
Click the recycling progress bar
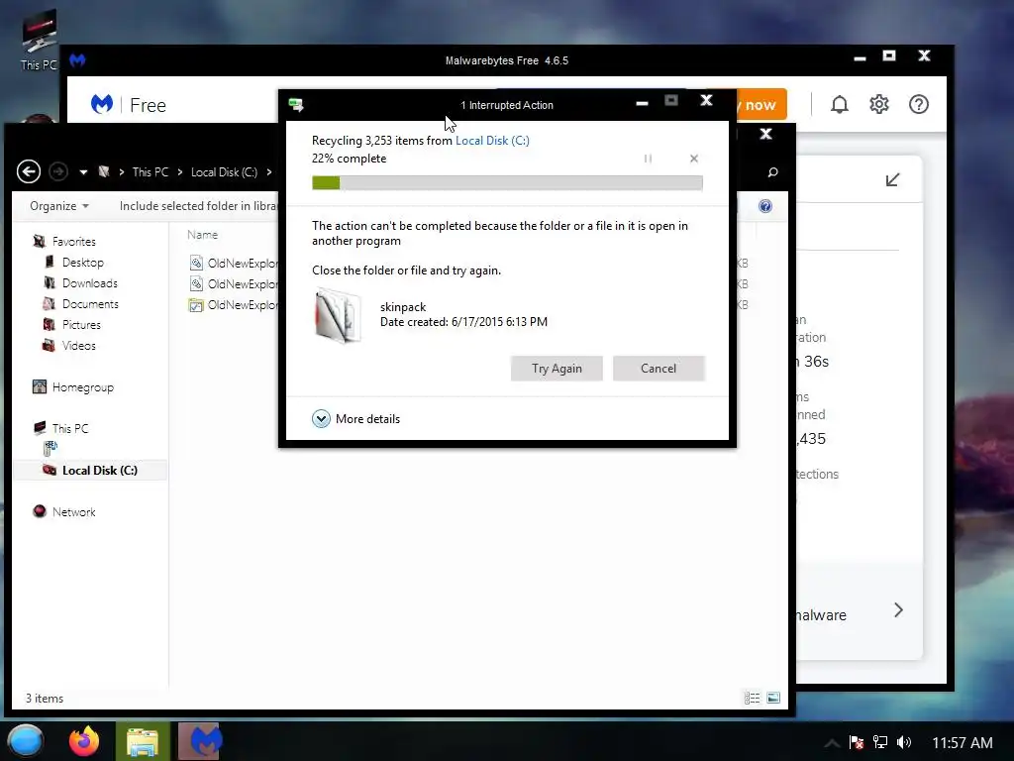point(507,183)
